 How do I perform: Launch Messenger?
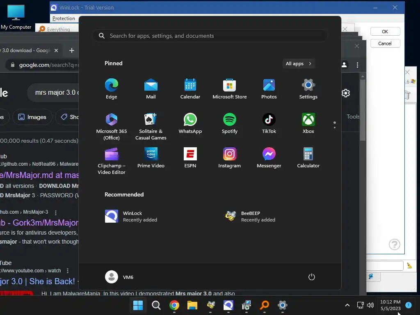[x=269, y=158]
